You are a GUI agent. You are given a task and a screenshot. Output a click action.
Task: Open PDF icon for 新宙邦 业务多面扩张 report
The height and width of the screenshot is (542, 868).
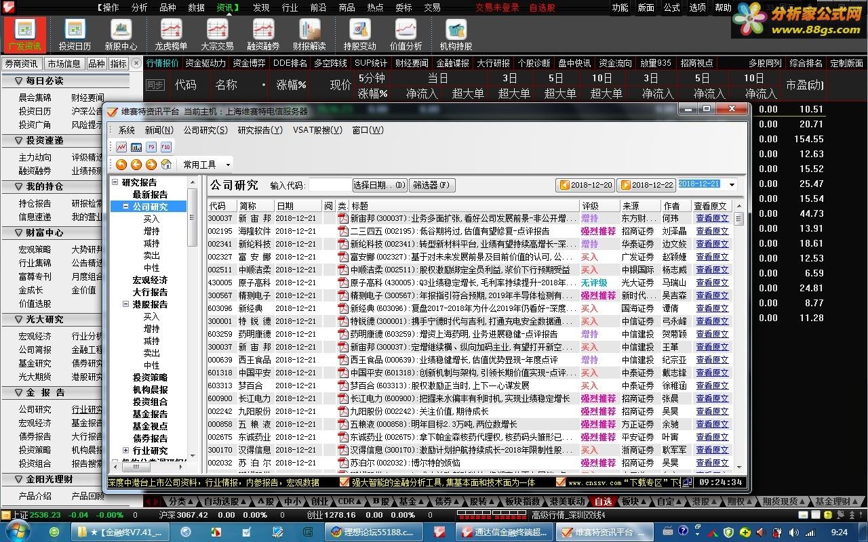point(343,218)
